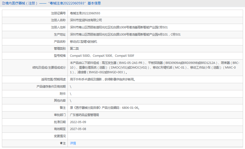Click the 注册人住所 label
This screenshot has width=245, height=149.
pos(58,27)
